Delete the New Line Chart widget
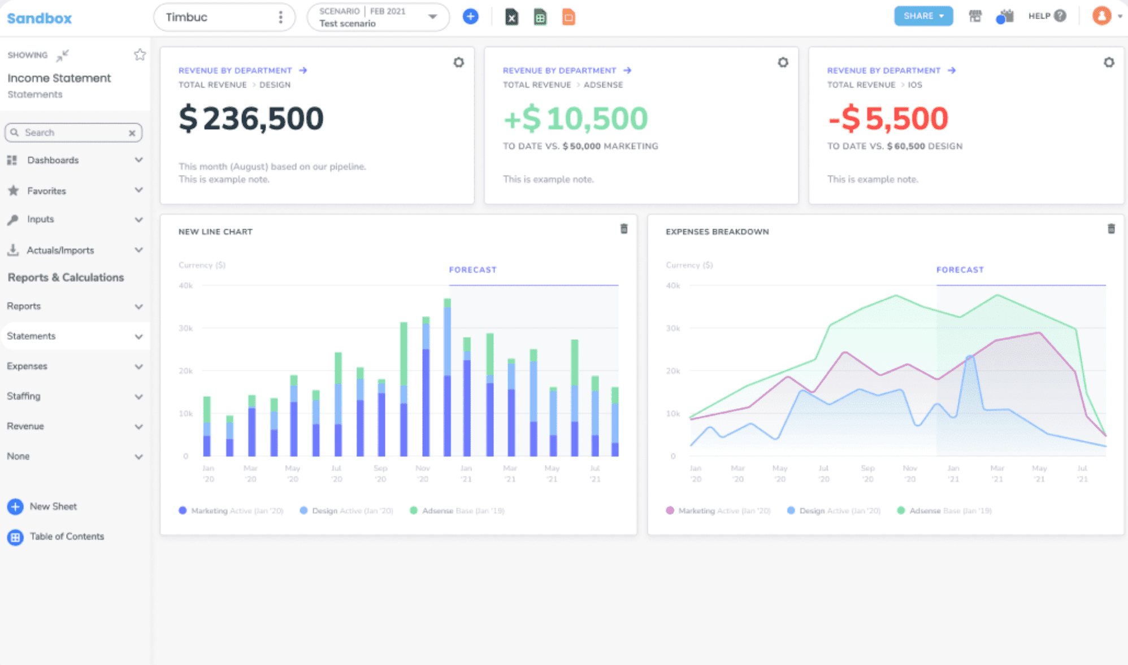Screen dimensions: 1128x665 pyautogui.click(x=624, y=229)
